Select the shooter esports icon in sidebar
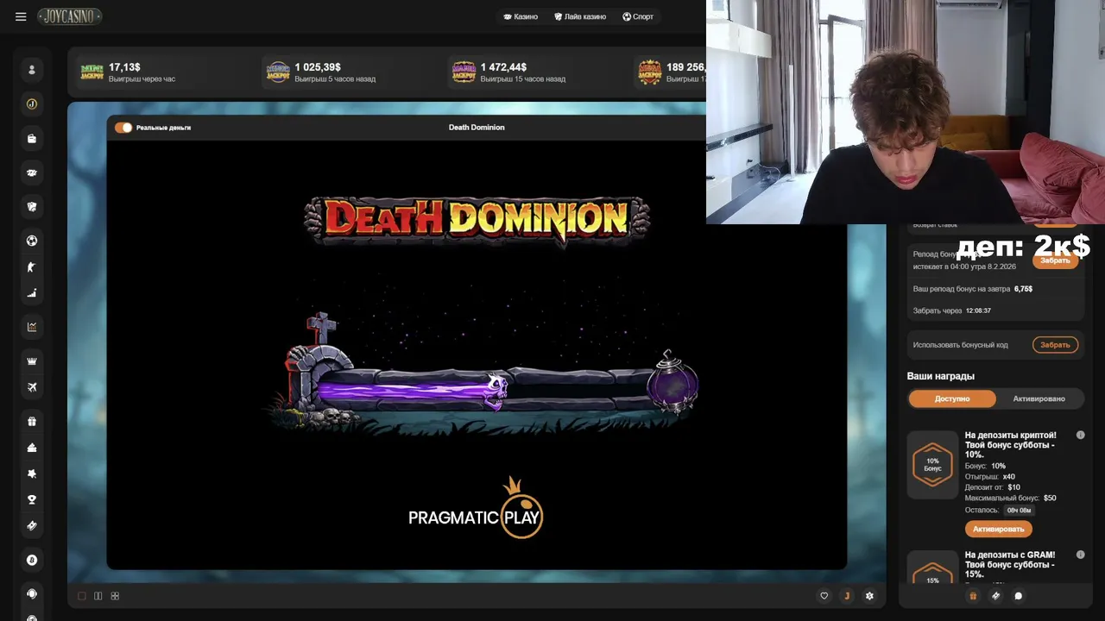Screen dimensions: 1105x621 click(x=32, y=267)
